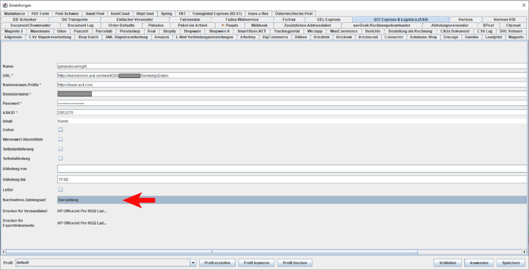Open the Inhalt dropdown showing Waren
Viewport: 529px width, 270px height.
(292, 121)
